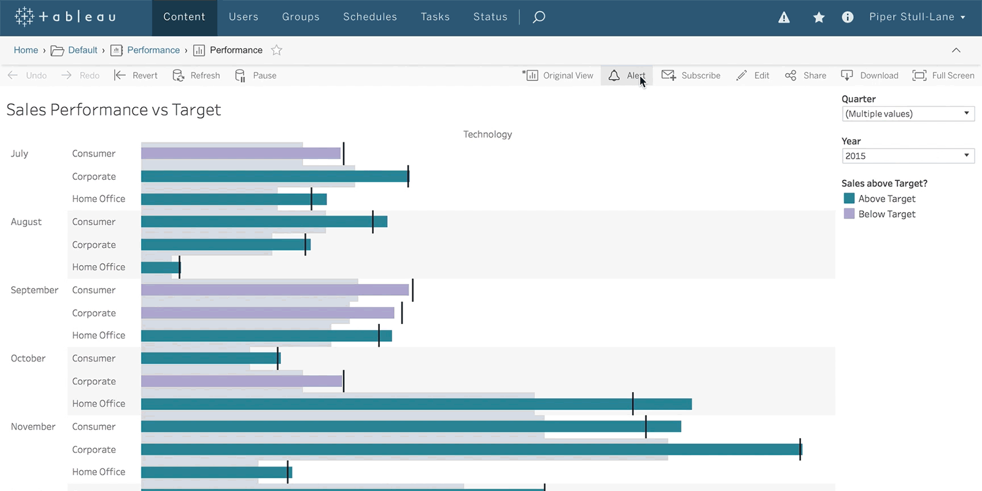Collapse the header with chevron up
This screenshot has height=491, width=982.
point(956,50)
